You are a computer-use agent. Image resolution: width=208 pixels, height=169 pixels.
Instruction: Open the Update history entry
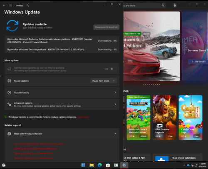click(62, 92)
